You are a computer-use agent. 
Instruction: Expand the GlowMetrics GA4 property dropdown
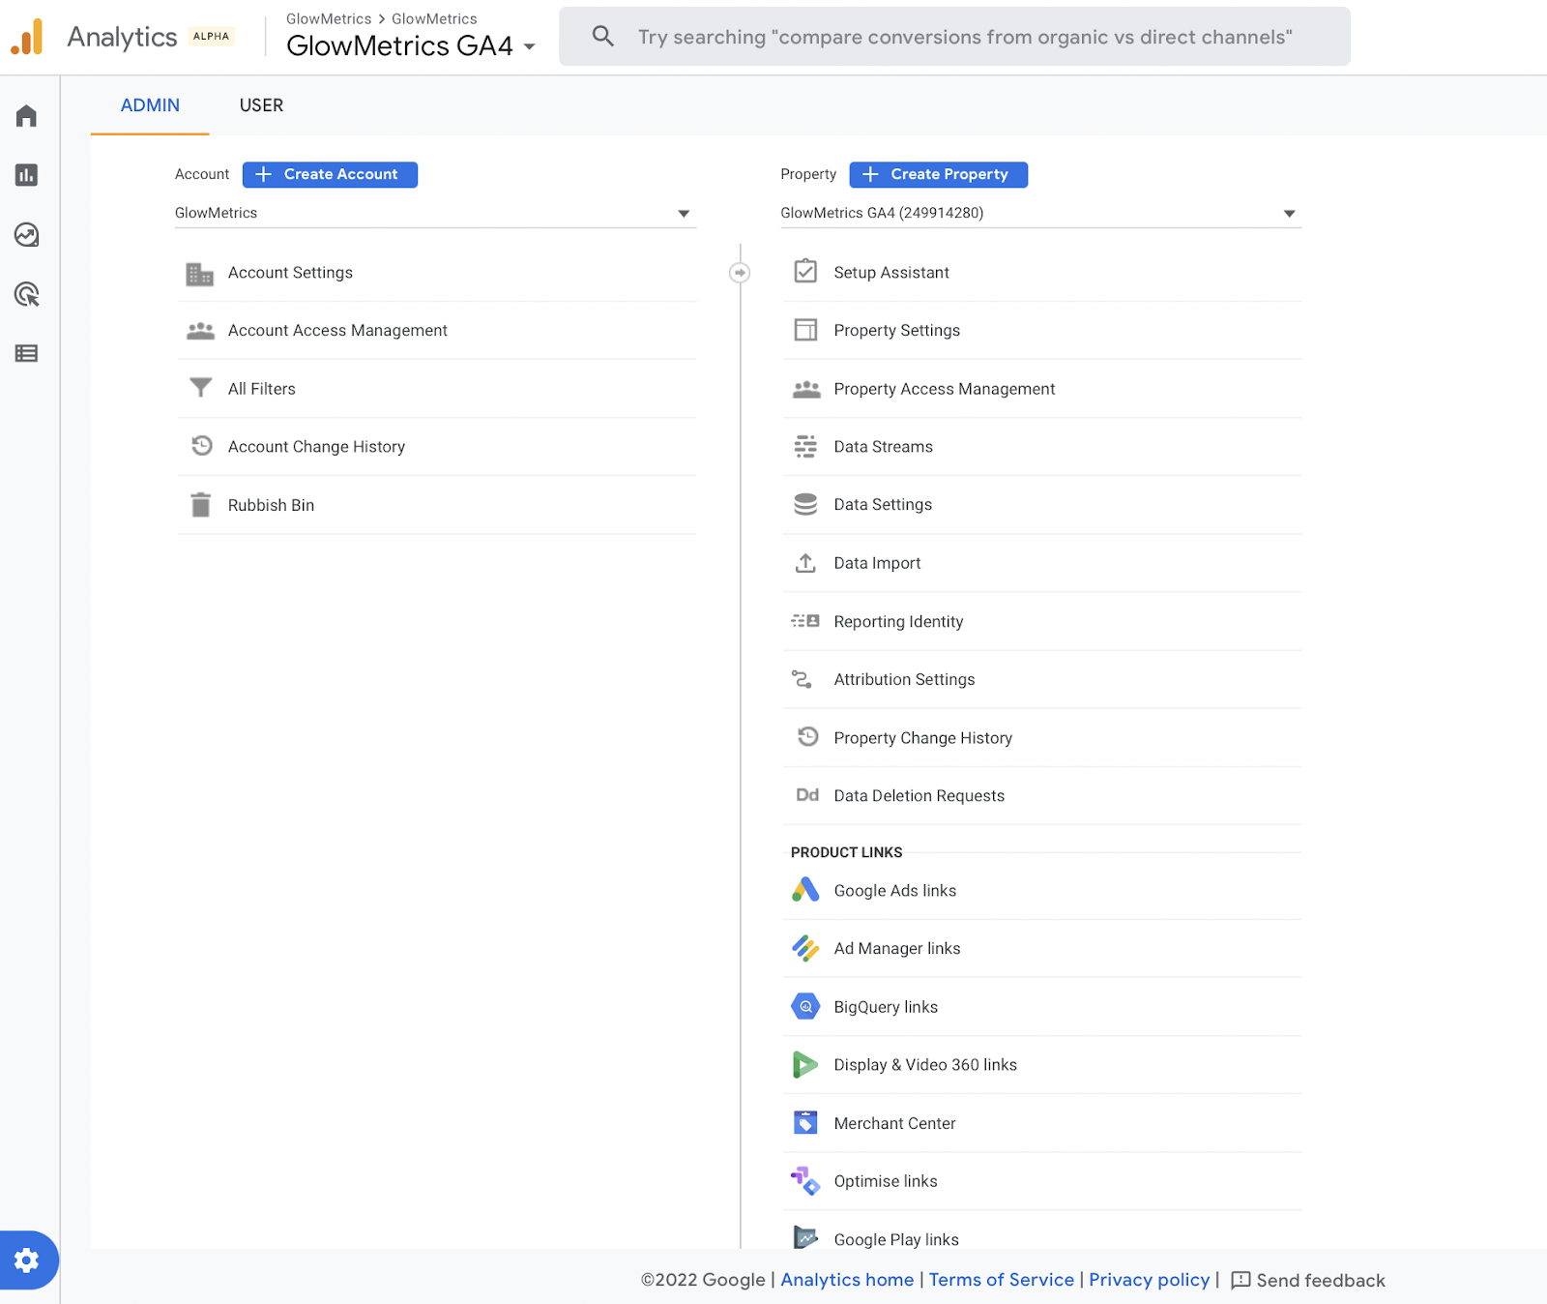pos(1288,214)
